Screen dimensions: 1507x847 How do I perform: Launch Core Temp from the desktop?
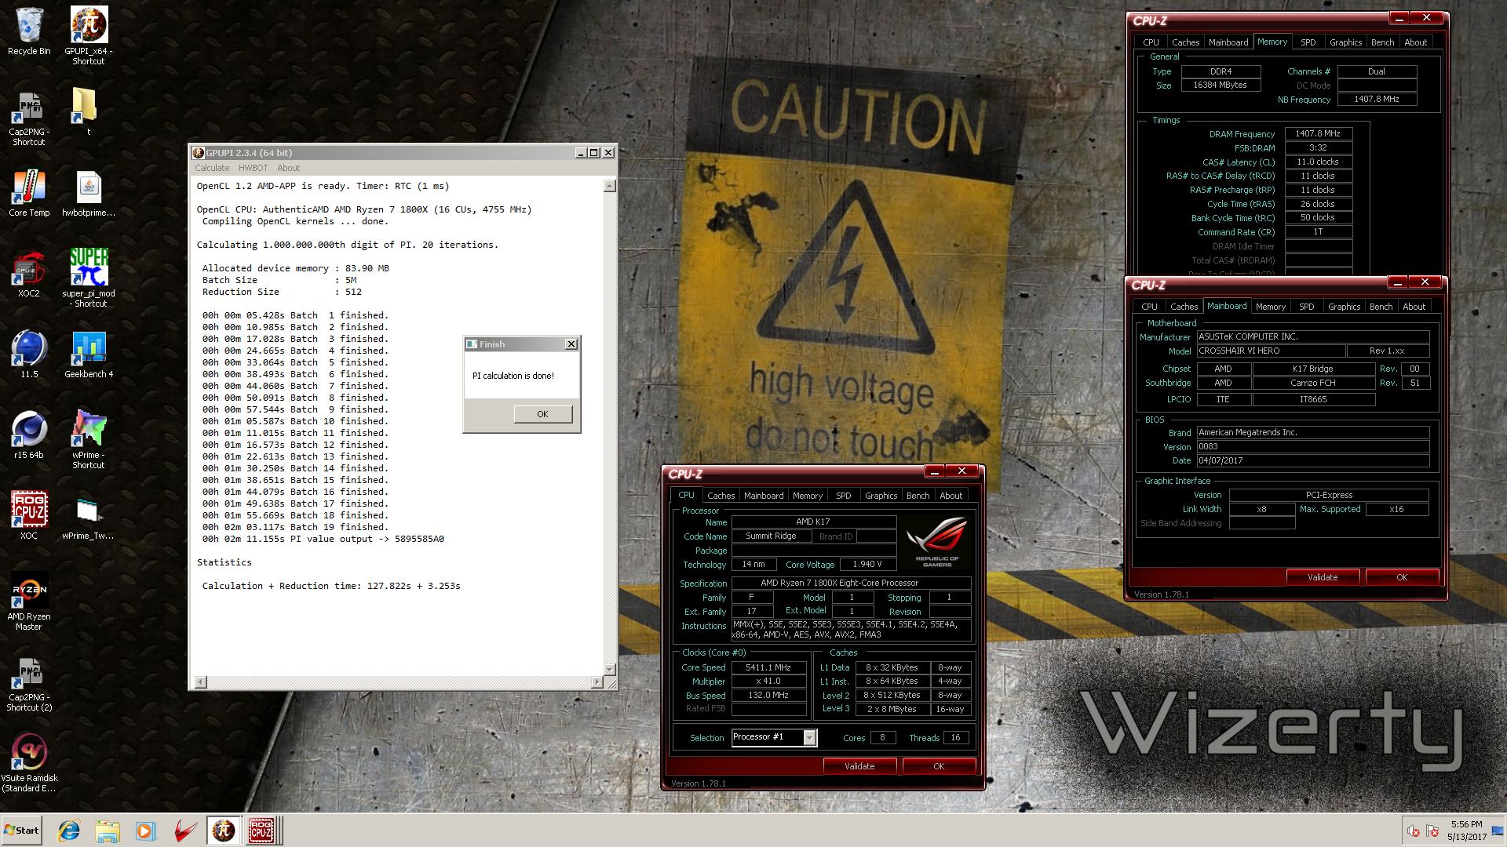pyautogui.click(x=29, y=194)
